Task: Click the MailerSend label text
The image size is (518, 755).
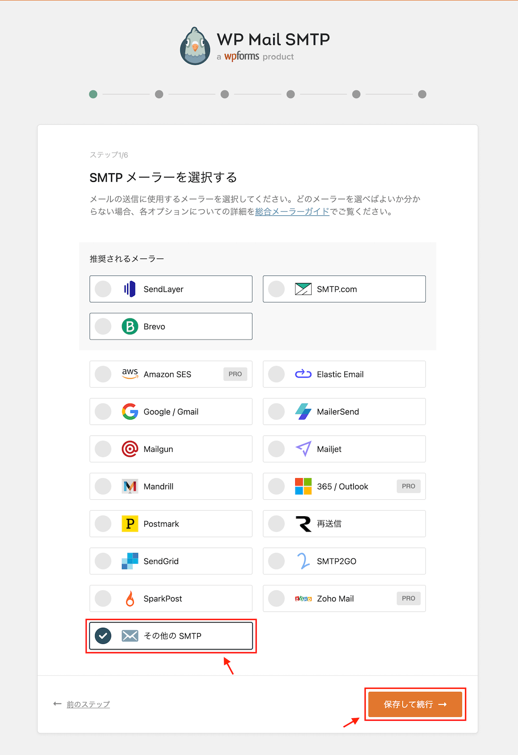Action: pos(338,412)
